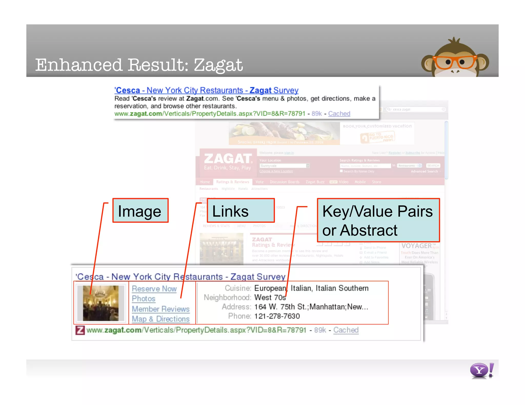The image size is (525, 405).
Task: Open the Member Reviews link
Action: point(161,309)
